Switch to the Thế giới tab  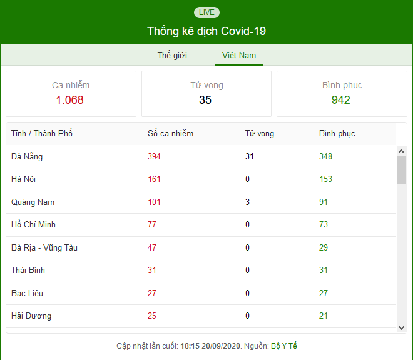(172, 55)
